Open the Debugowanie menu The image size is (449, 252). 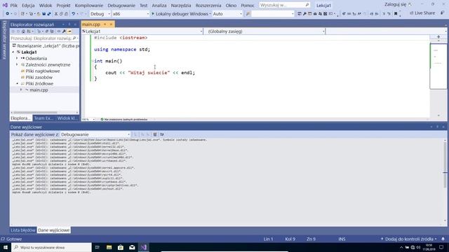click(x=121, y=5)
